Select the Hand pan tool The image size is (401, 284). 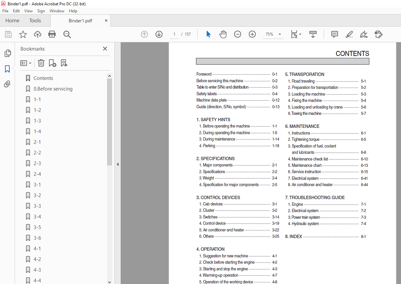pyautogui.click(x=223, y=34)
